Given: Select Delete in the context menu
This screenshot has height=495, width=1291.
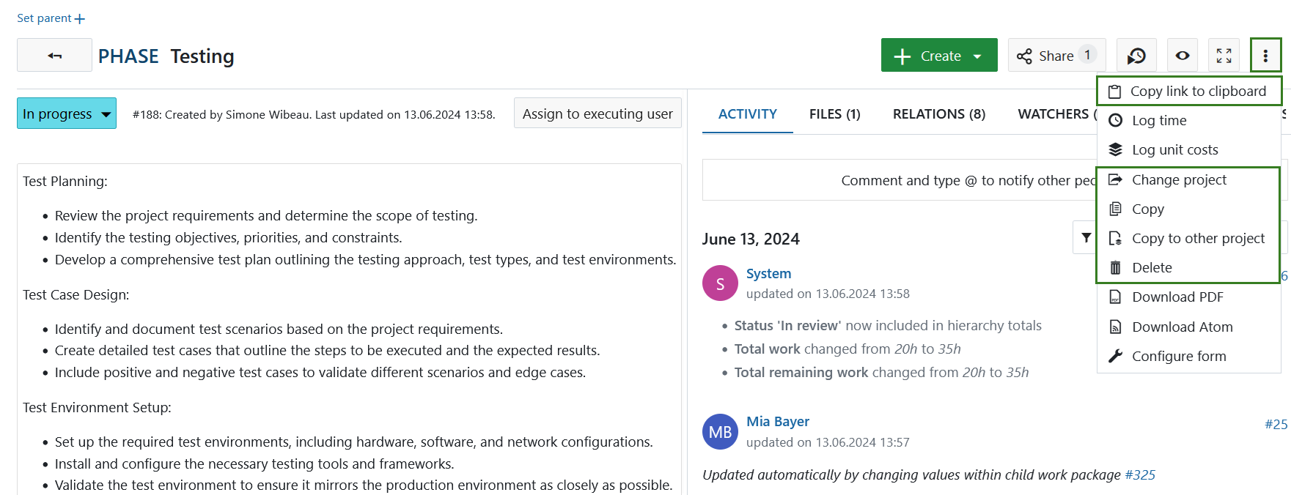Looking at the screenshot, I should pyautogui.click(x=1152, y=268).
